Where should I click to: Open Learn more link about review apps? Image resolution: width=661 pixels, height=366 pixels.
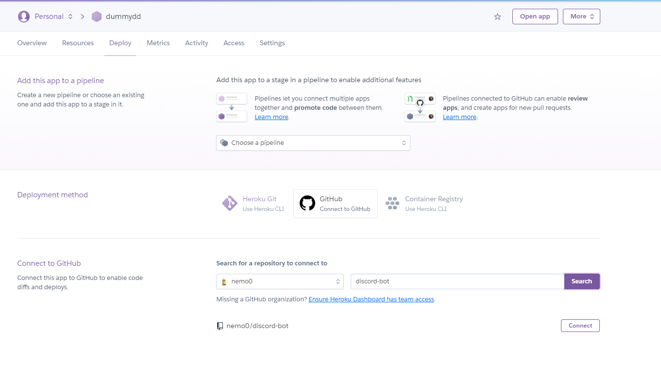click(x=459, y=117)
